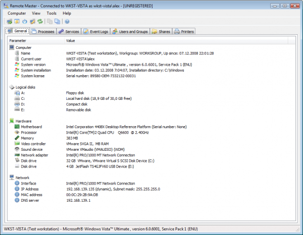Click the Value column header
This screenshot has width=303, height=235.
coord(71,40)
